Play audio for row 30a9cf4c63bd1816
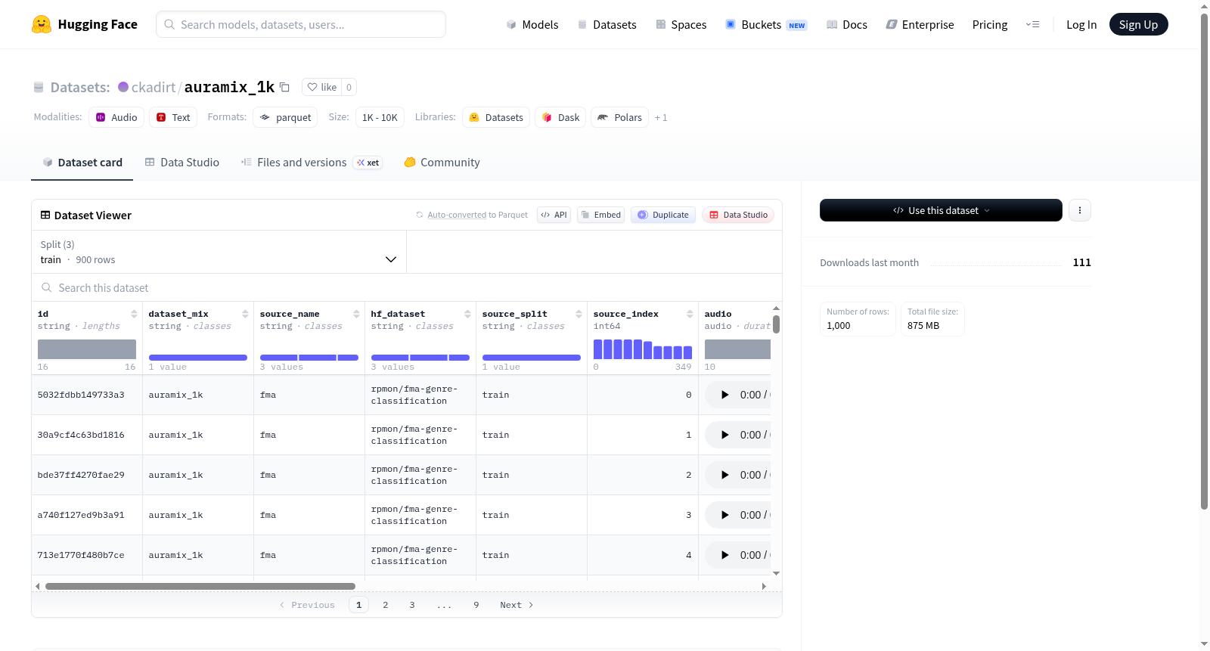Viewport: 1210px width, 651px height. tap(725, 435)
